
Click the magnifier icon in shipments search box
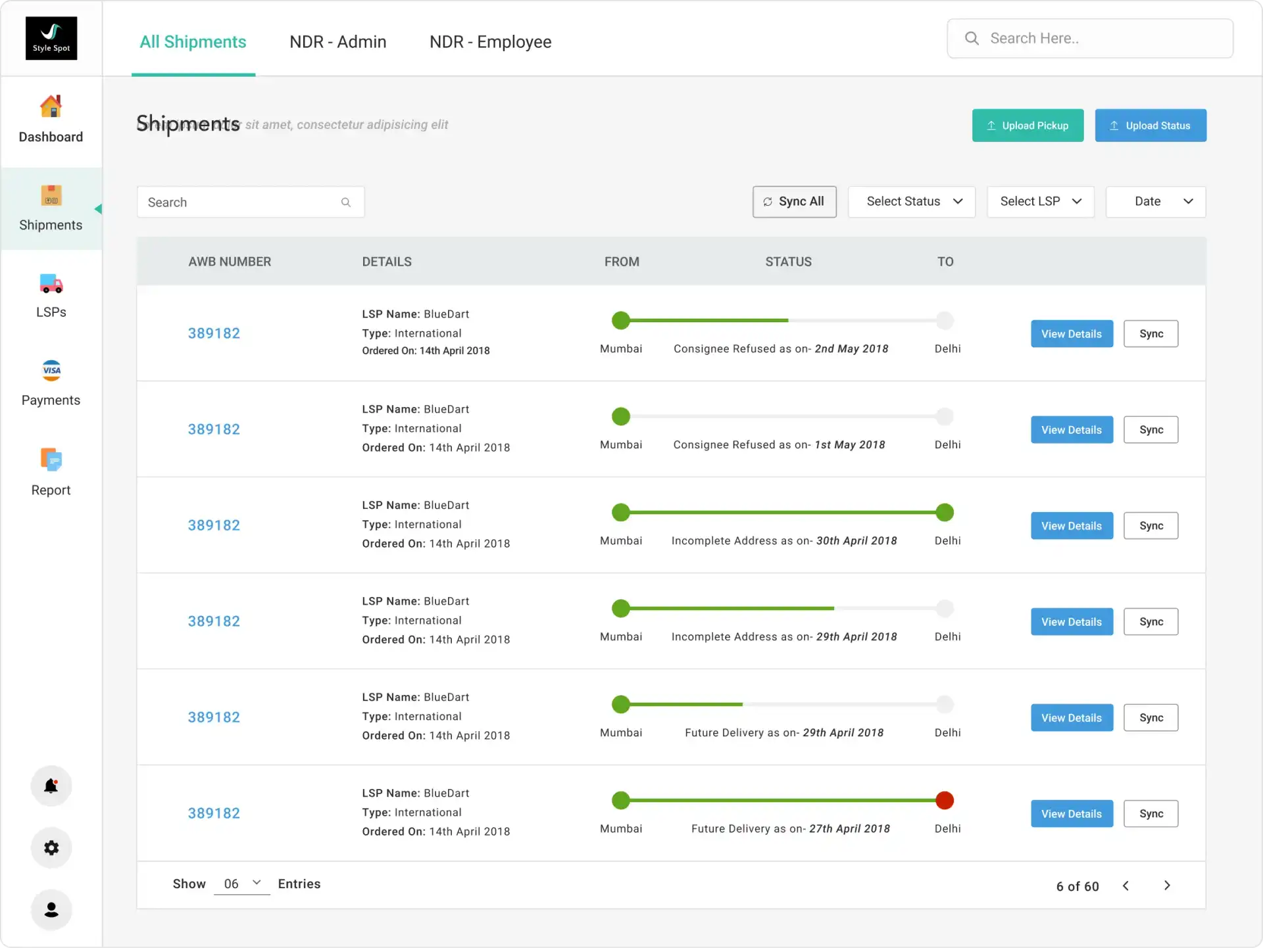346,202
